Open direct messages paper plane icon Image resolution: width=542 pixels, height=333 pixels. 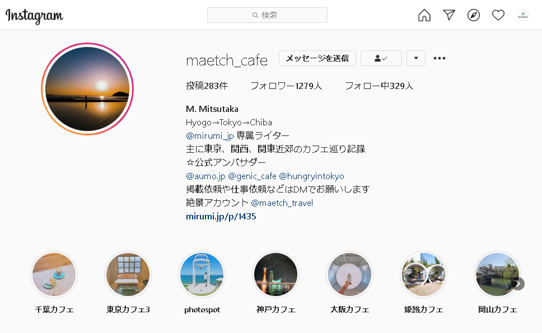click(448, 15)
